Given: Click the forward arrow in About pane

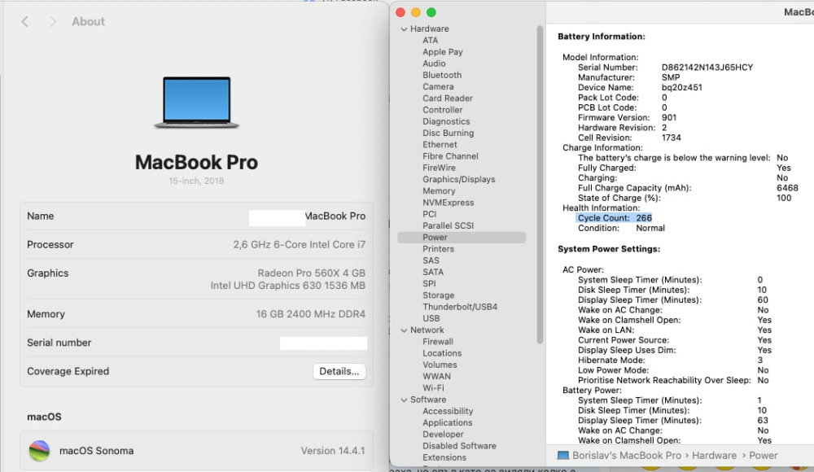Looking at the screenshot, I should pyautogui.click(x=53, y=22).
